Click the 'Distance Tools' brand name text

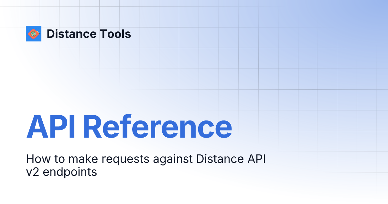click(89, 34)
